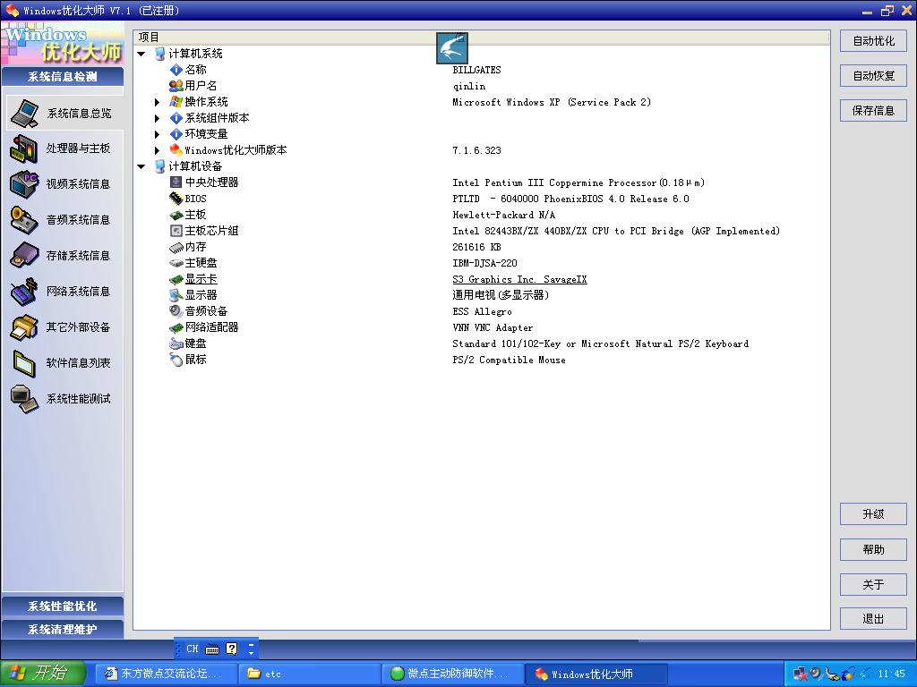Click the 升级 button
This screenshot has height=687, width=917.
[x=873, y=514]
